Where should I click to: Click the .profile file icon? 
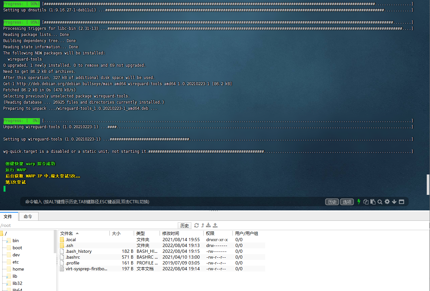click(62, 263)
